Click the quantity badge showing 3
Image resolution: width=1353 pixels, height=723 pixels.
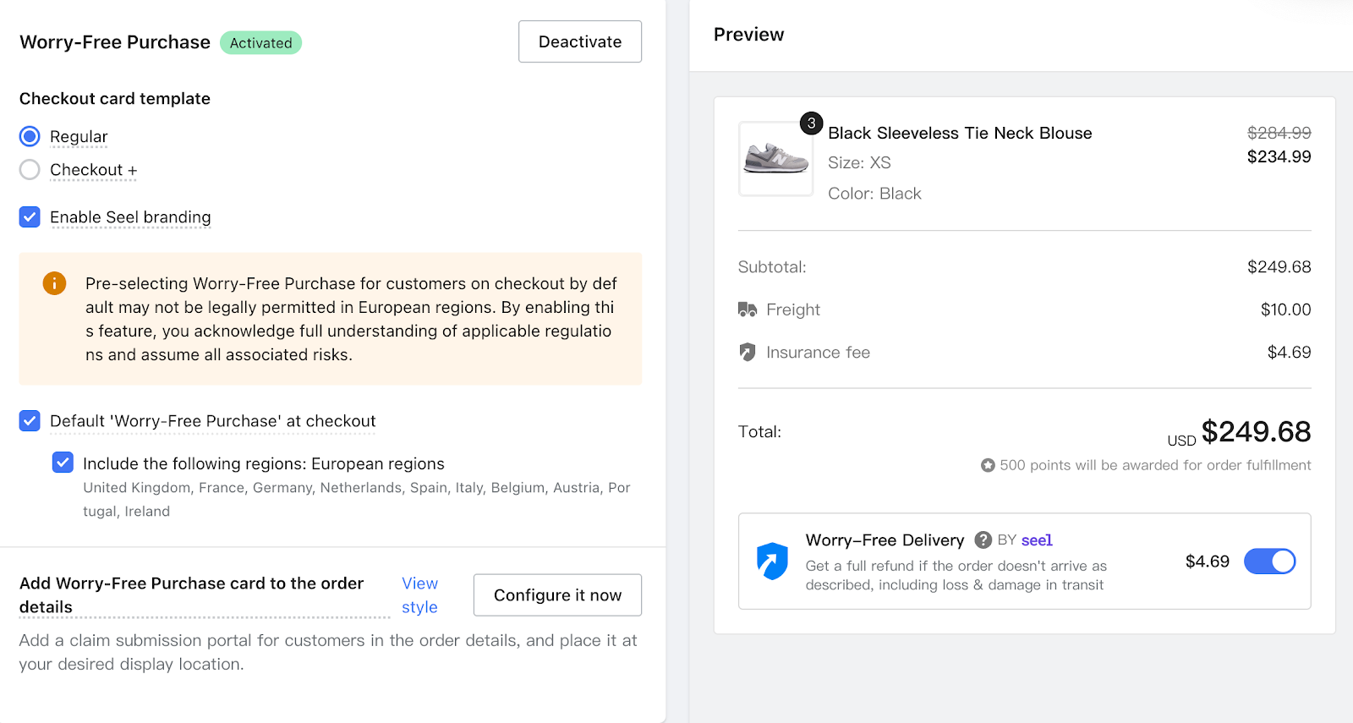[x=811, y=123]
